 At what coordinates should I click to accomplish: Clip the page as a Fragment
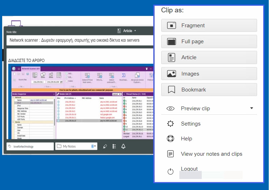tap(209, 25)
